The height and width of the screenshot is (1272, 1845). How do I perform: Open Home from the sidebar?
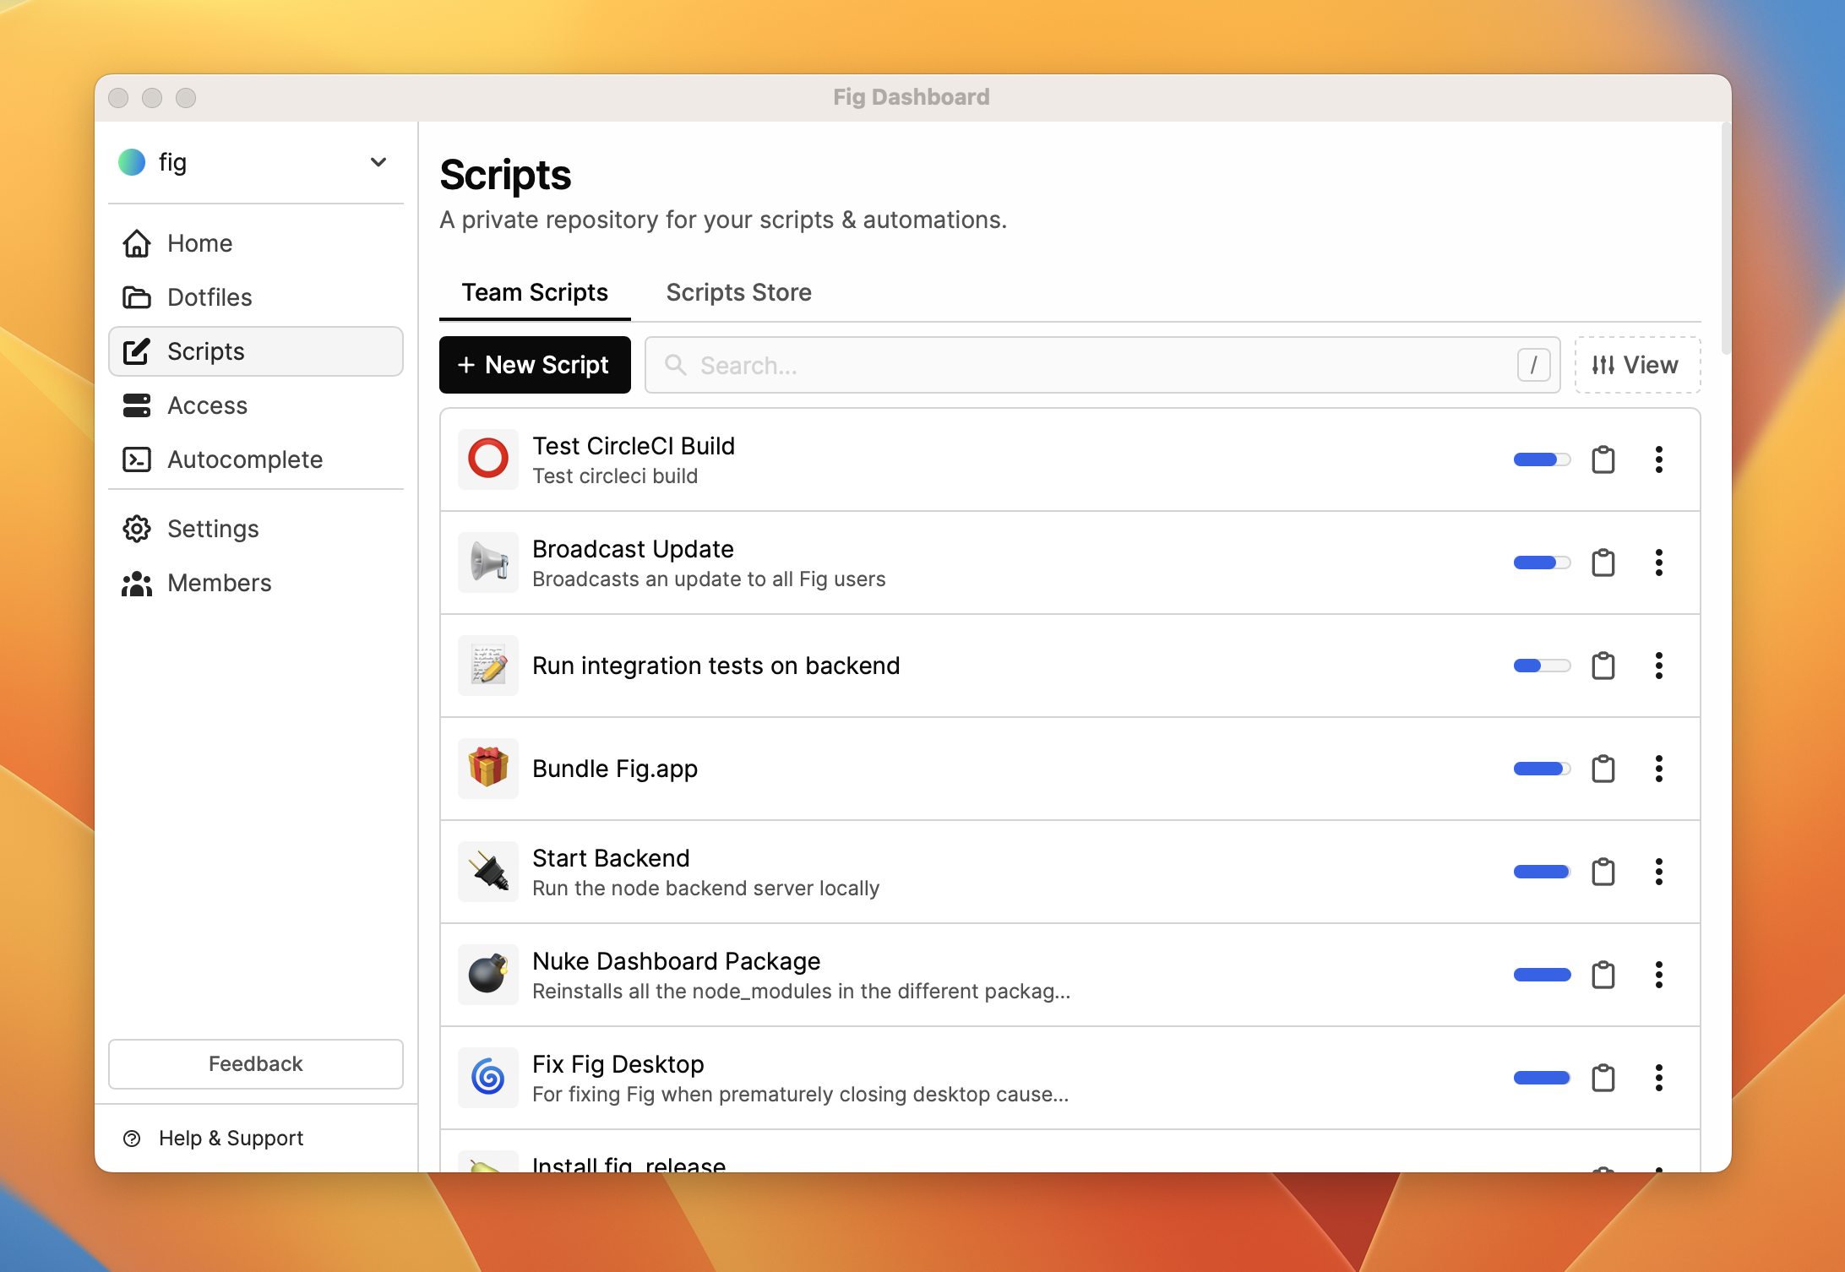[256, 243]
